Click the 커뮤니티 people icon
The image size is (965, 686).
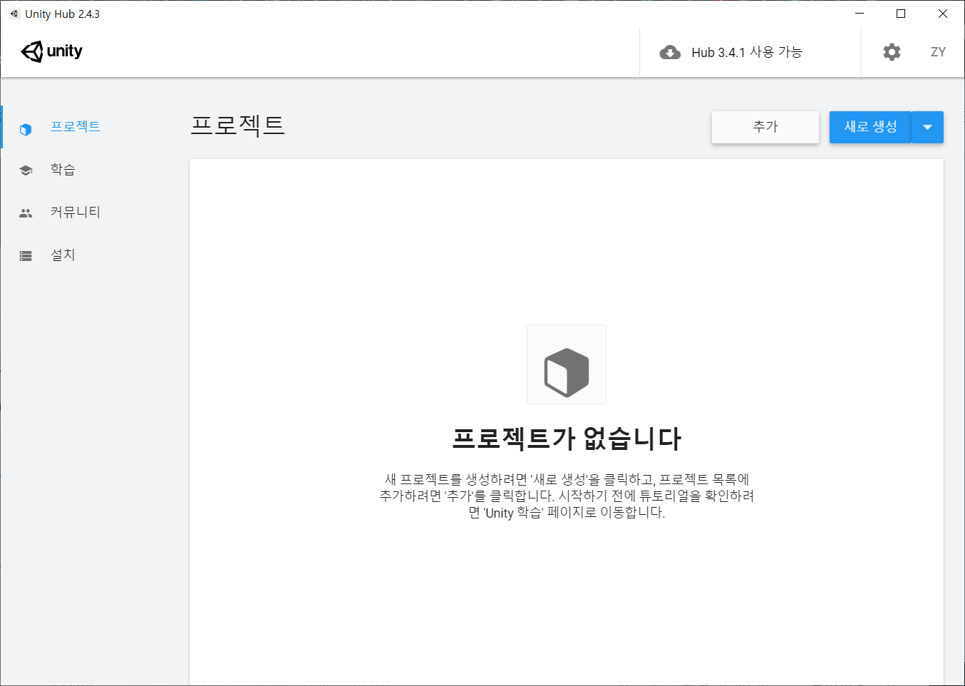26,213
